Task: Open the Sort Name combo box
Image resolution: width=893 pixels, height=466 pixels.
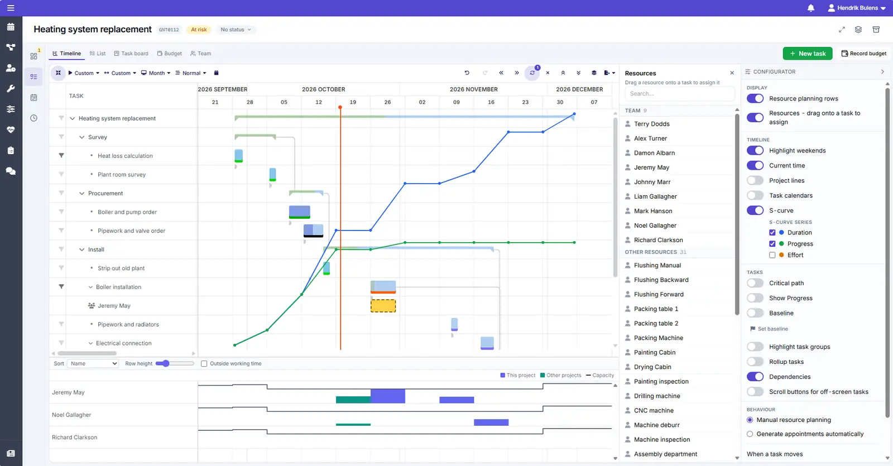Action: 93,363
